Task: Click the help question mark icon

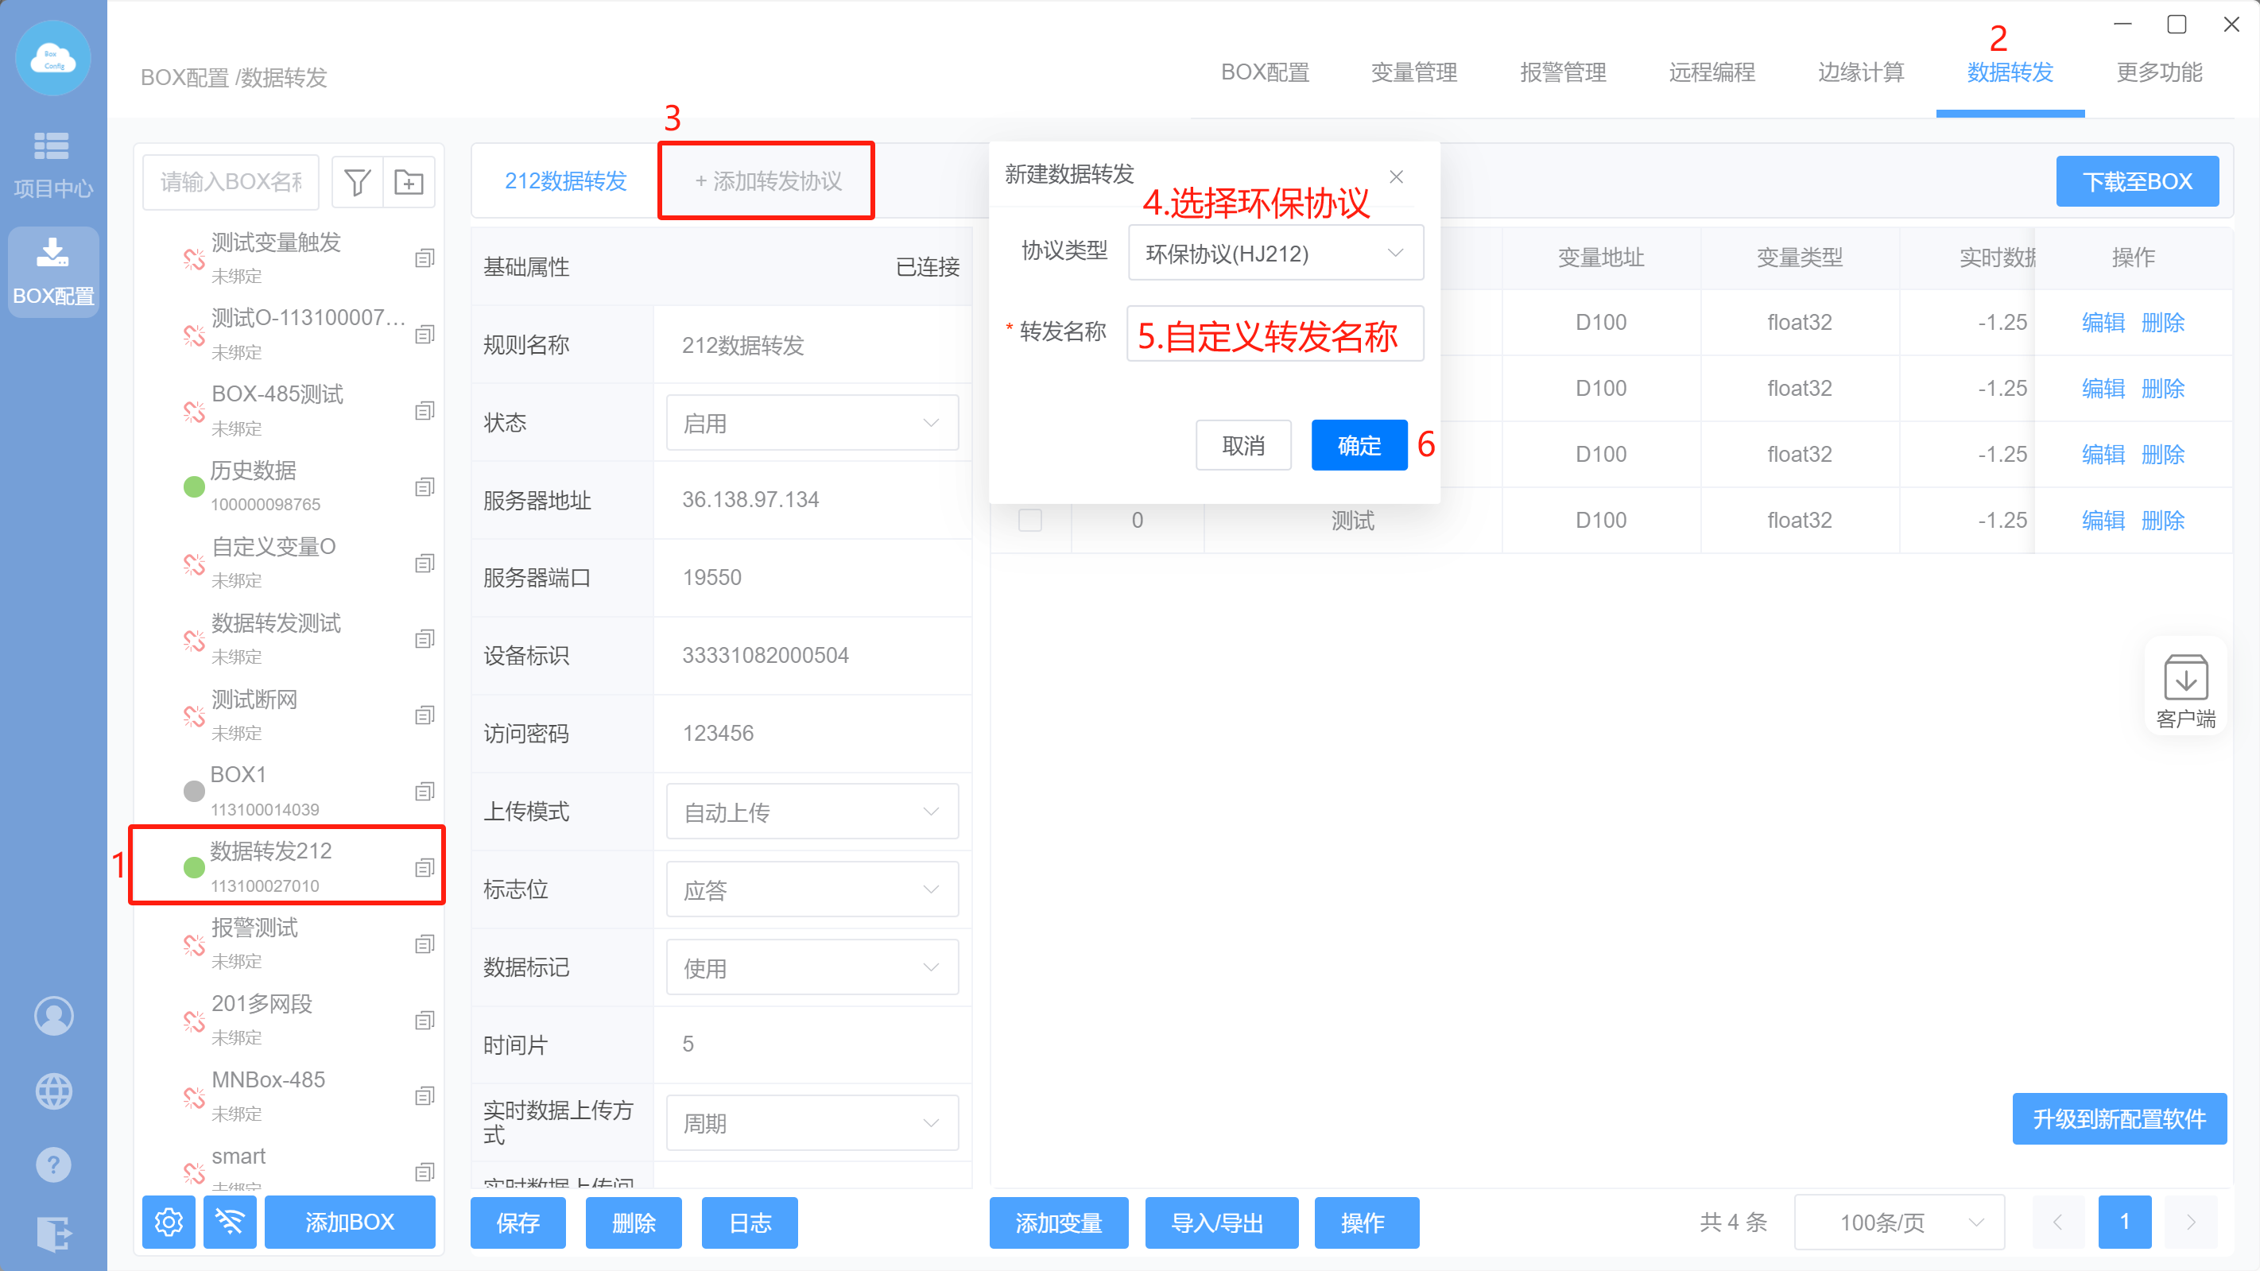Action: pyautogui.click(x=53, y=1164)
